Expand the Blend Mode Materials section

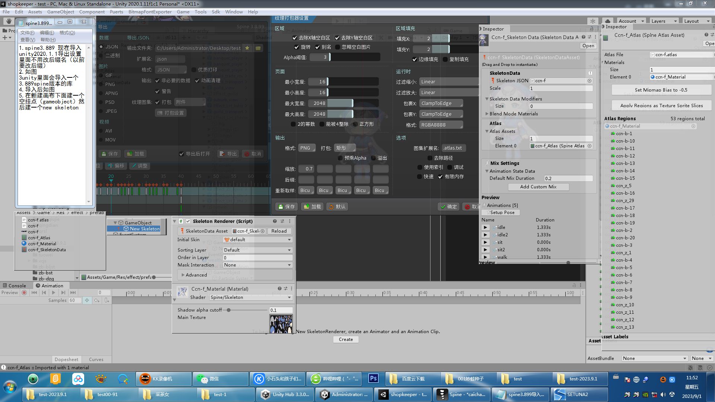[487, 114]
